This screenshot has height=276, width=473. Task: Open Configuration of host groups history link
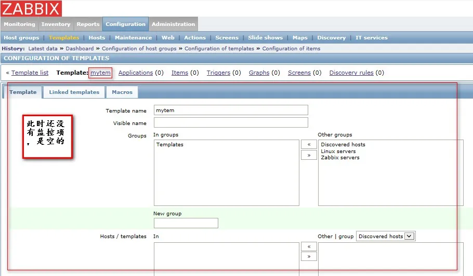pyautogui.click(x=139, y=48)
